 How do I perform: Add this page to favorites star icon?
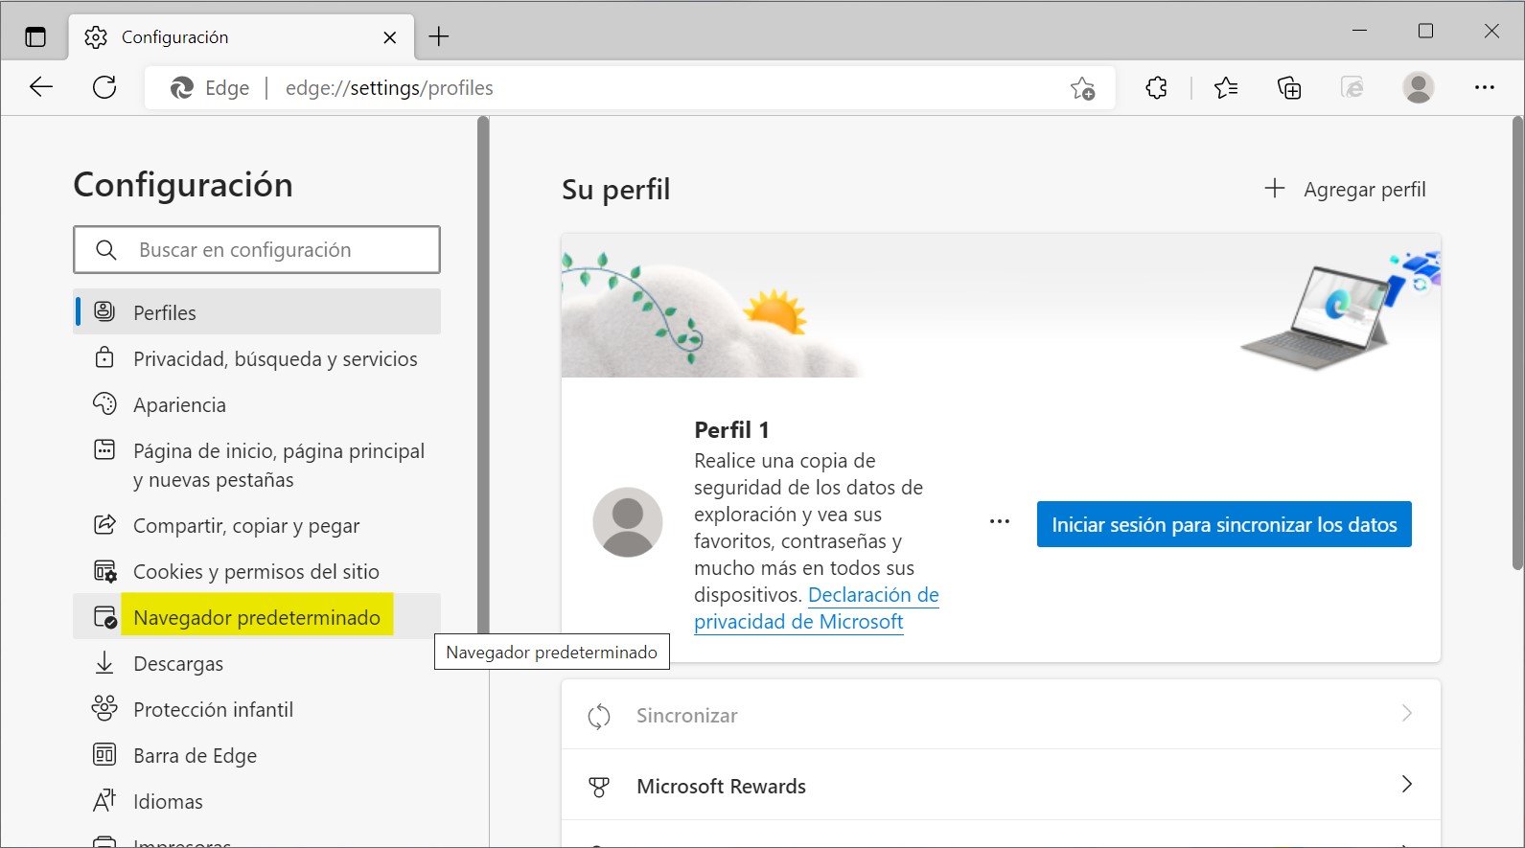pos(1083,88)
